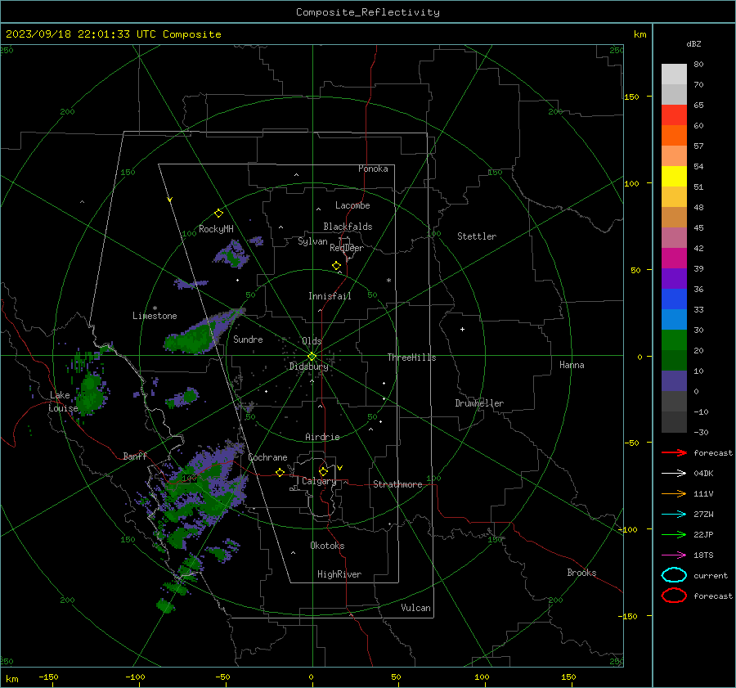Image resolution: width=736 pixels, height=688 pixels.
Task: Pick the dark orange 60-57 dBZ swatch
Action: pos(674,135)
